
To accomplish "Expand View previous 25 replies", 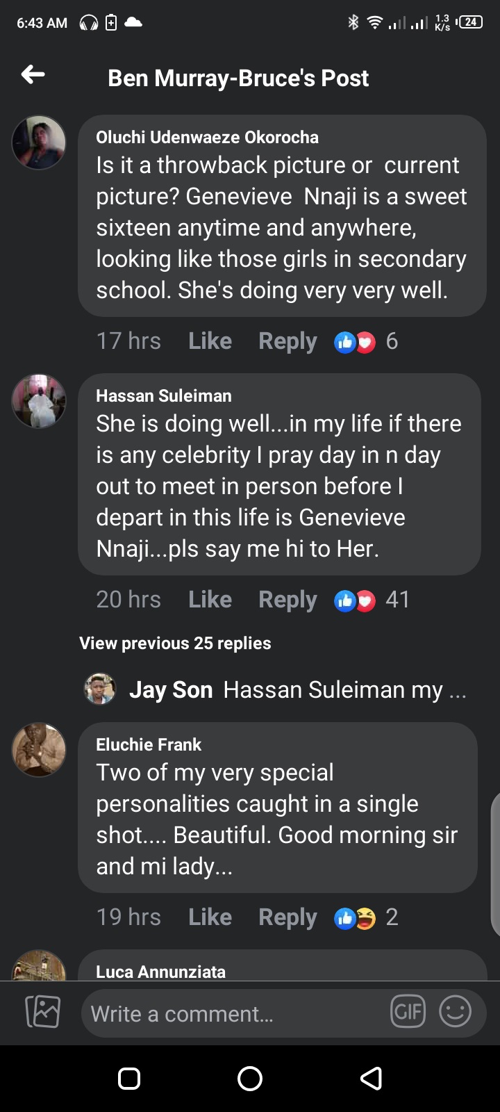I will coord(175,644).
